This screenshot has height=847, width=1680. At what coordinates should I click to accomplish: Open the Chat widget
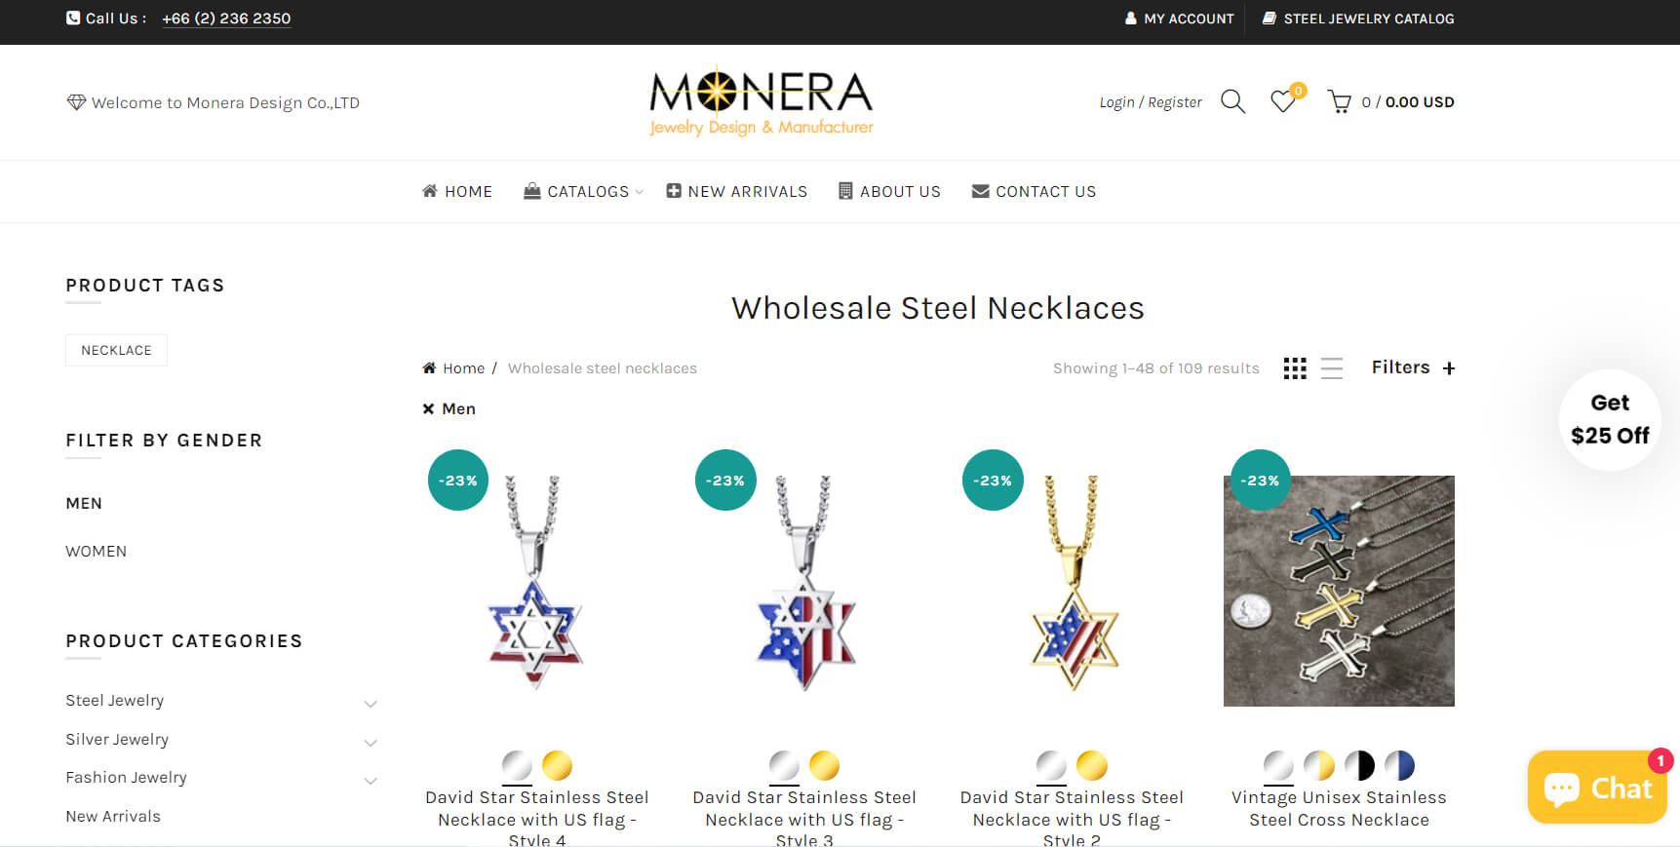pyautogui.click(x=1597, y=788)
